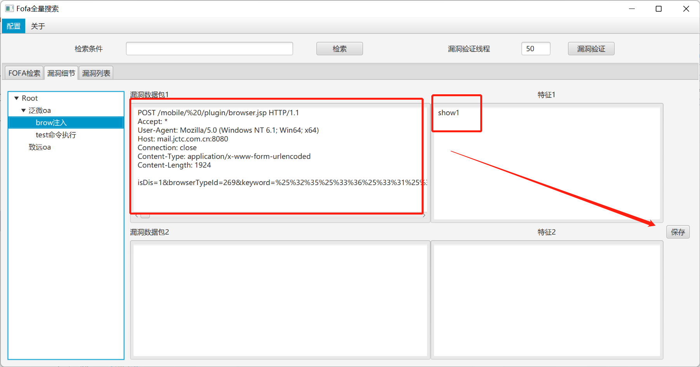Click inside the 检索条件 search input field
The height and width of the screenshot is (367, 700).
pyautogui.click(x=209, y=48)
